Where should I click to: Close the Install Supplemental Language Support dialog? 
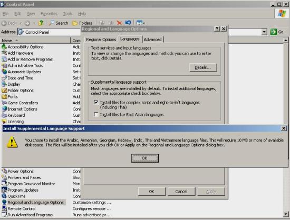284,128
